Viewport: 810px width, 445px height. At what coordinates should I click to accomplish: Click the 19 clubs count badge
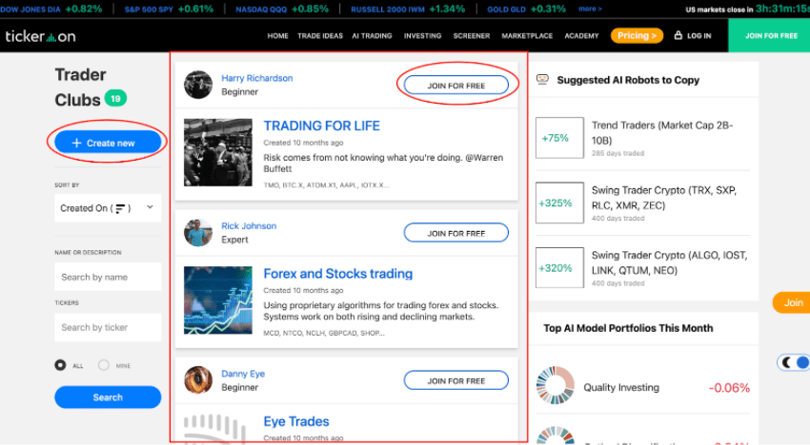coord(115,99)
